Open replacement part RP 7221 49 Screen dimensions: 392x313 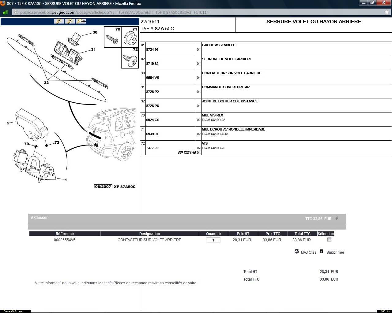(187, 153)
